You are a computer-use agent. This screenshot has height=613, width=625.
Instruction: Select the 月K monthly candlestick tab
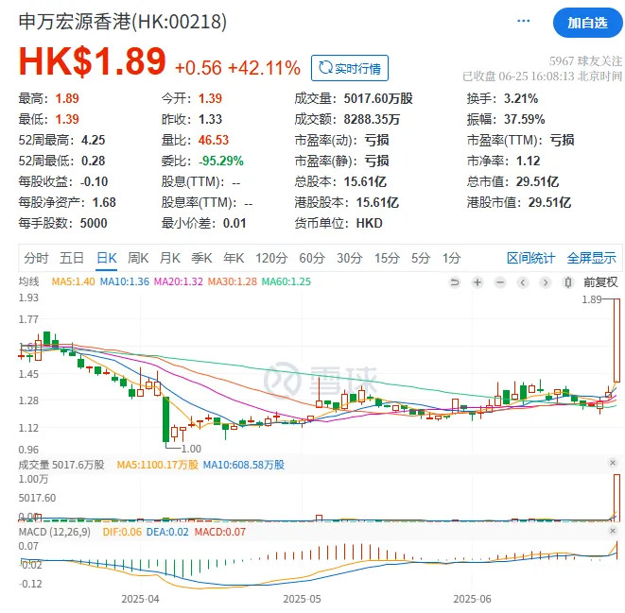(170, 258)
